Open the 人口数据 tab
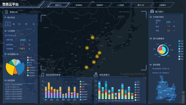Viewport: 186px width, 105px height. [x=121, y=5]
